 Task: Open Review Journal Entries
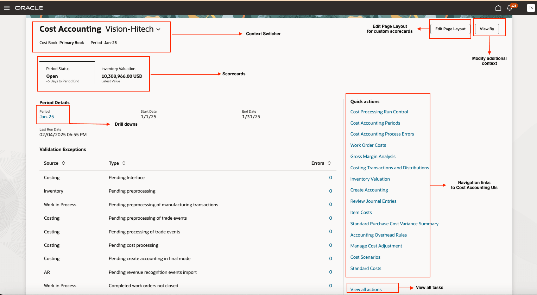point(373,201)
